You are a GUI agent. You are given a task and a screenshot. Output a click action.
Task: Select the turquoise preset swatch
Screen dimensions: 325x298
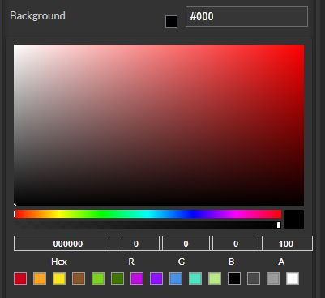[x=195, y=279]
